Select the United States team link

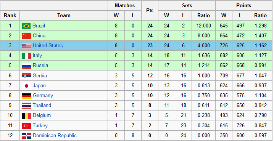coord(48,46)
